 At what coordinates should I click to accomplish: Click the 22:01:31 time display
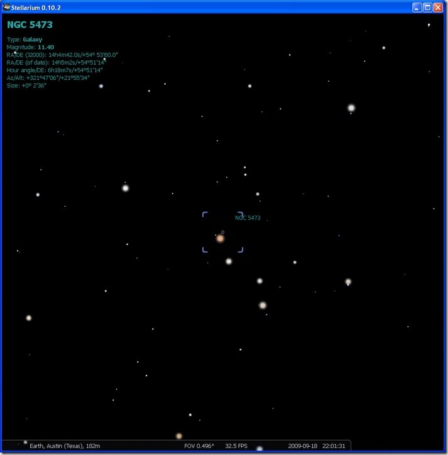click(x=334, y=446)
